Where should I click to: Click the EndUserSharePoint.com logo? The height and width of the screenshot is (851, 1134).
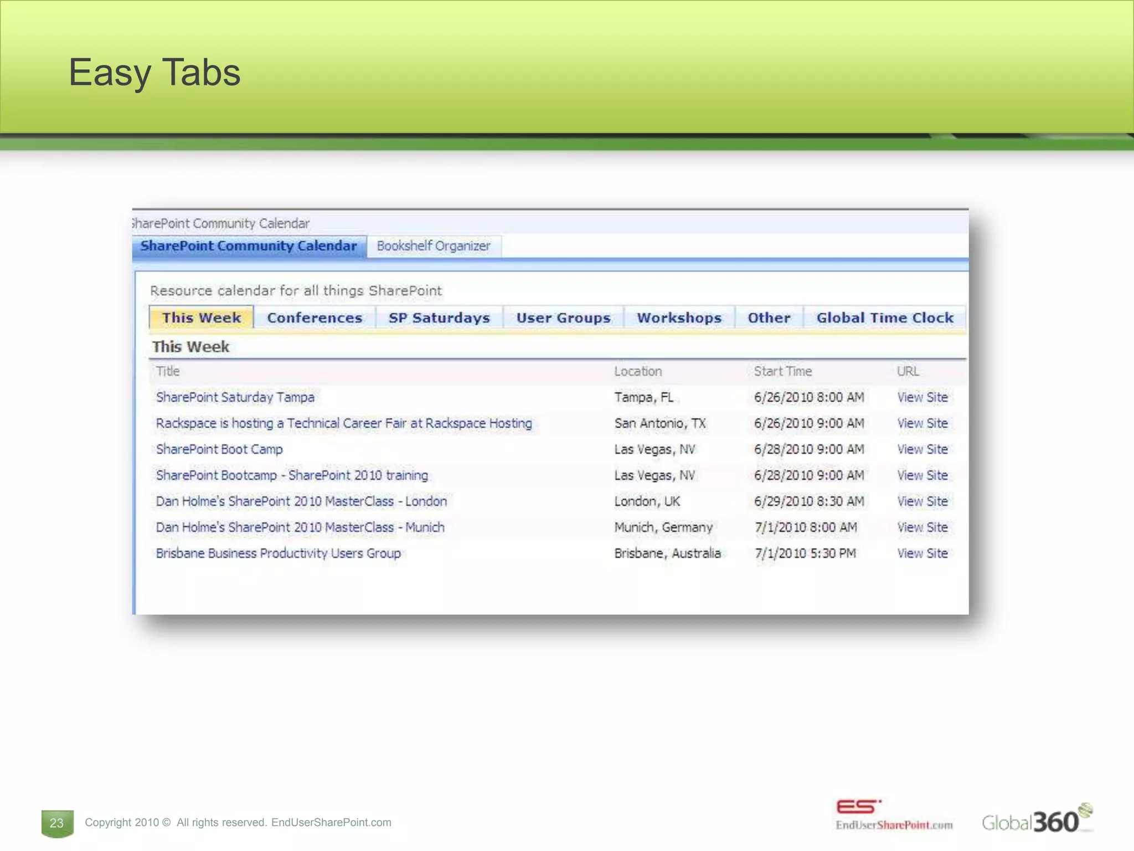894,815
